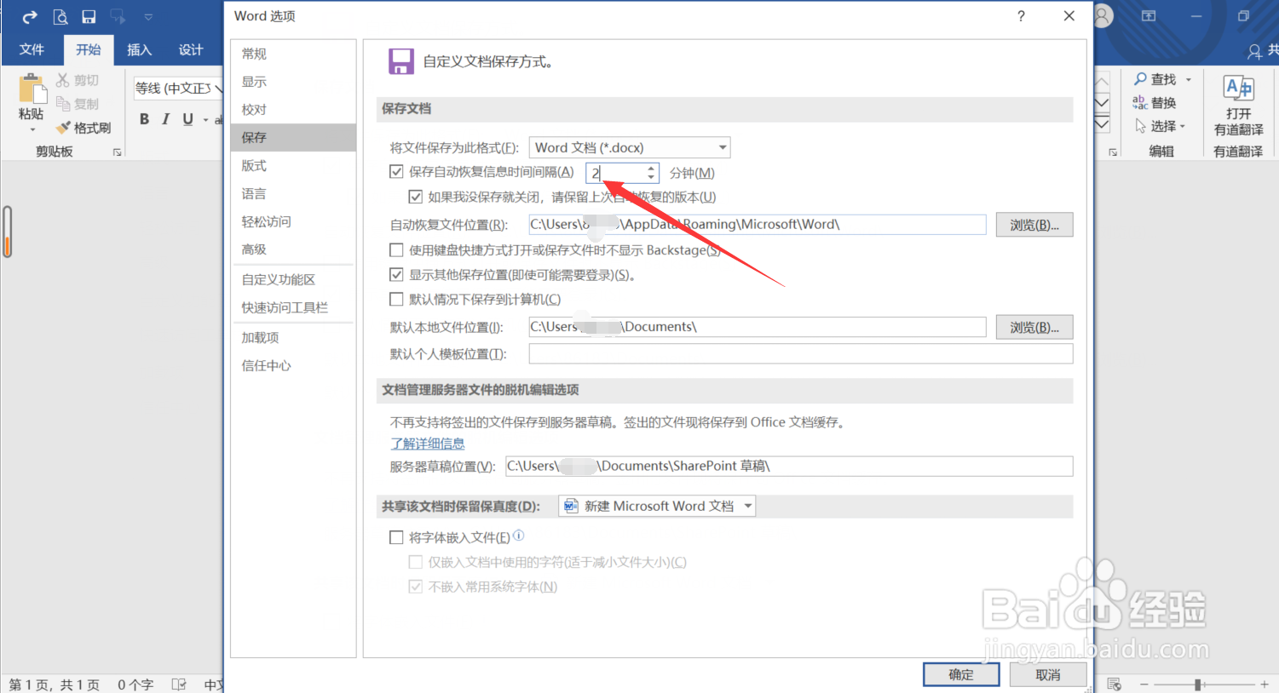Click the floppy-disk save icon in Word's title bar
This screenshot has width=1279, height=693.
point(89,17)
